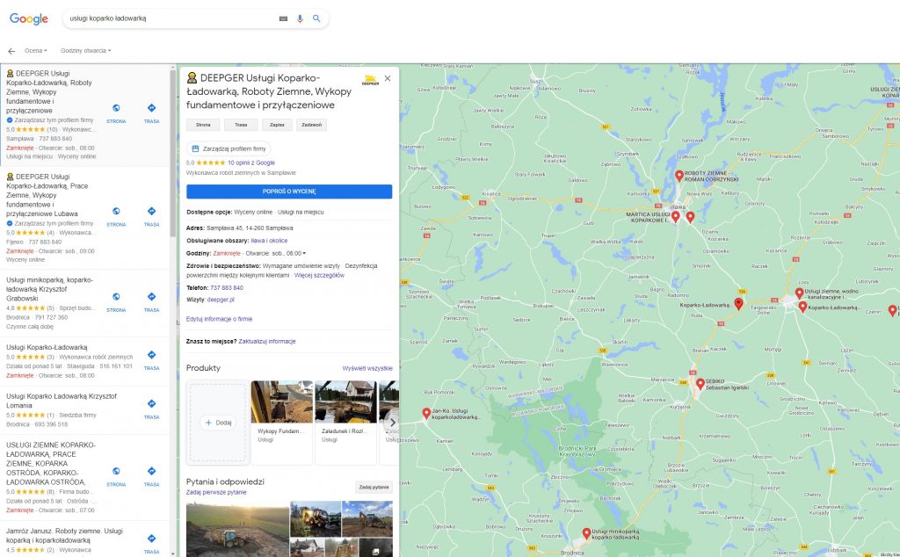Start voice search with microphone icon
Image resolution: width=900 pixels, height=557 pixels.
[x=300, y=18]
